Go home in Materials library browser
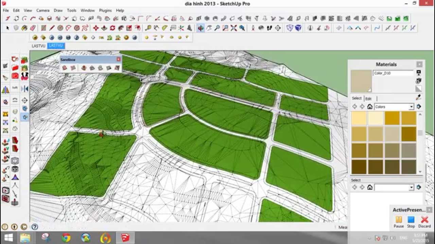Viewport: 435px width, 244px height. point(370,106)
